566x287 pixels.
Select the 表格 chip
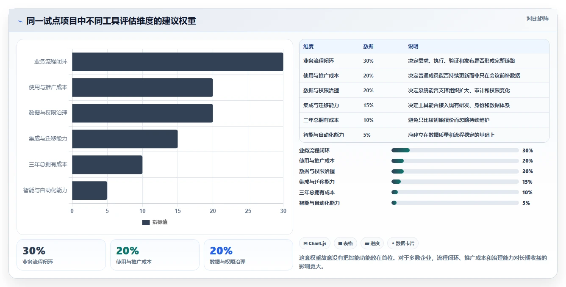345,243
